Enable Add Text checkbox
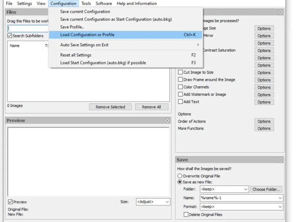The image size is (296, 222). (181, 102)
